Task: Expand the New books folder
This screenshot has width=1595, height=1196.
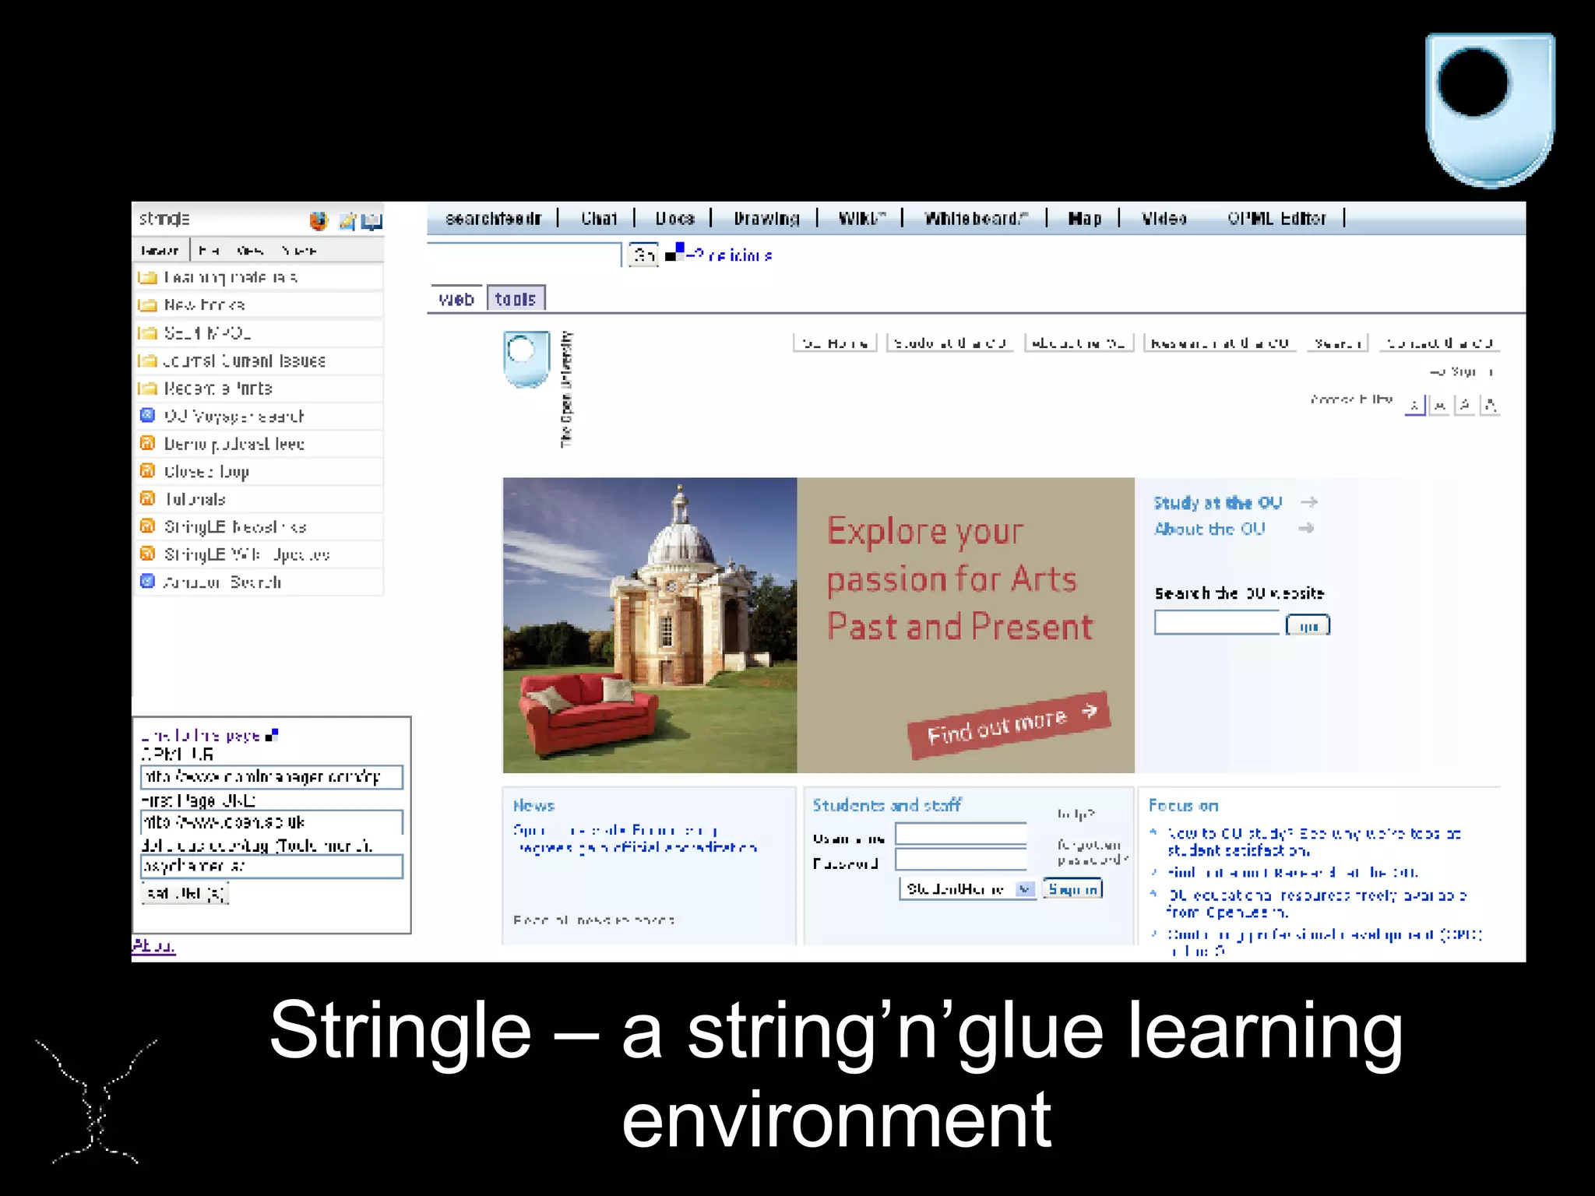Action: [x=204, y=304]
